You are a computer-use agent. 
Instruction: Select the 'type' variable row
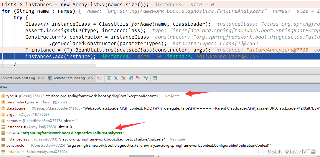click(160, 96)
